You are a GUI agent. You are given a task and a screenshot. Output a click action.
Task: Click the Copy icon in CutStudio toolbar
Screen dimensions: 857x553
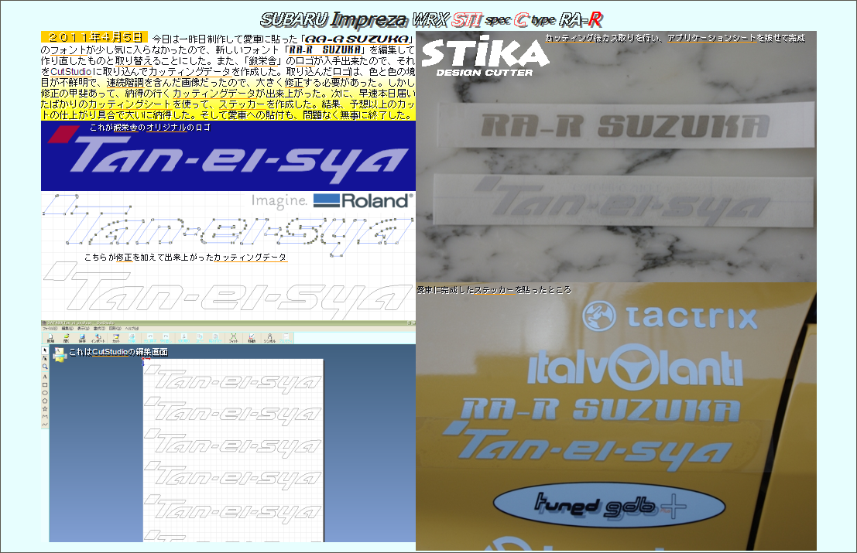(200, 338)
